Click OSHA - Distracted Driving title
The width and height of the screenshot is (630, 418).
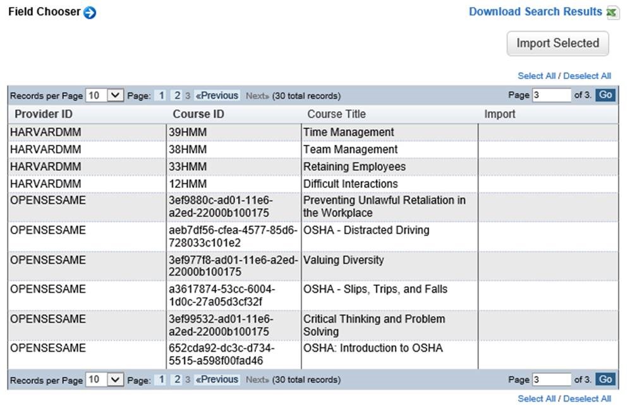pos(366,230)
